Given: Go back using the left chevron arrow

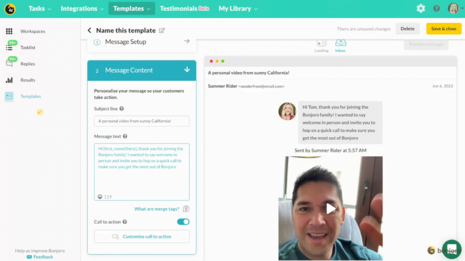Looking at the screenshot, I should (x=90, y=30).
